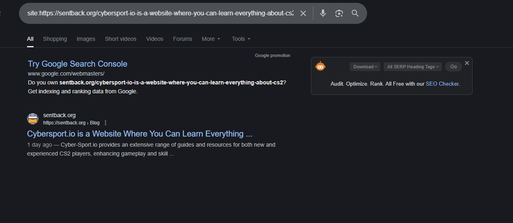Open the Short videos tab
This screenshot has width=513, height=223.
pyautogui.click(x=121, y=39)
